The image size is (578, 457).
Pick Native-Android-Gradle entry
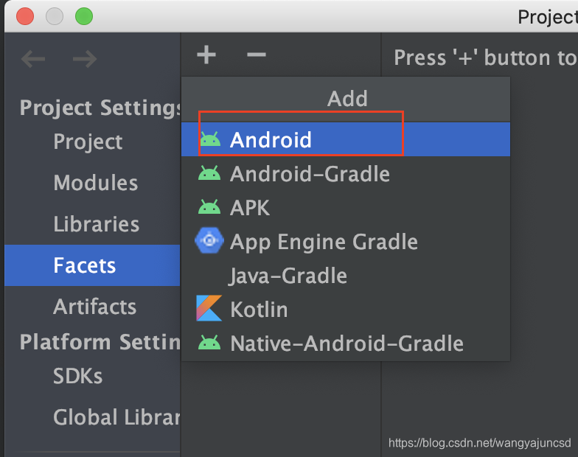point(346,343)
